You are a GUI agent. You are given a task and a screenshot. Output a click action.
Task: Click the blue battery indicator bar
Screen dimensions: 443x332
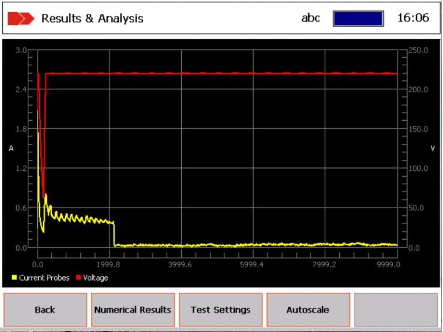click(358, 18)
